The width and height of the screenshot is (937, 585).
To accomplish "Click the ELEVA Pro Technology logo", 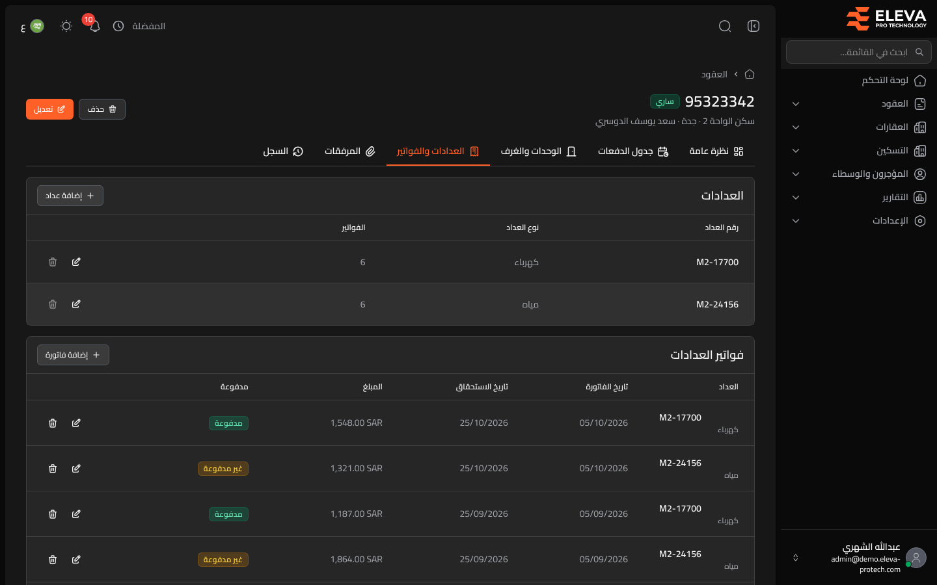I will click(886, 19).
